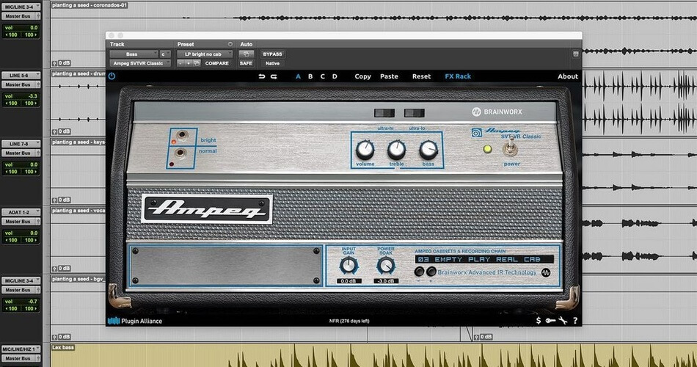Flip the amp power toggle switch

coord(511,147)
